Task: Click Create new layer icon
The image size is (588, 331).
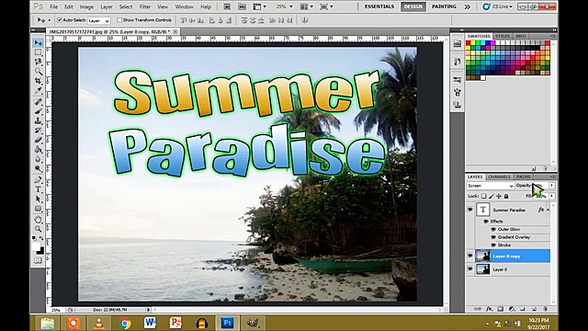Action: (x=534, y=309)
